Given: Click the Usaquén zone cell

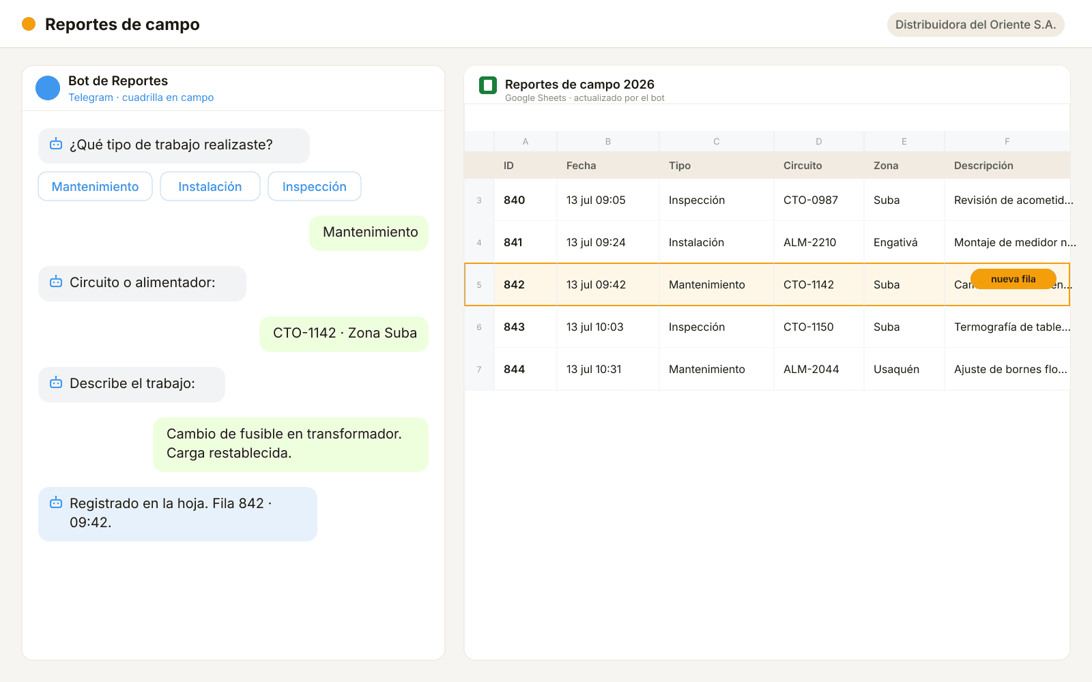Looking at the screenshot, I should [904, 369].
